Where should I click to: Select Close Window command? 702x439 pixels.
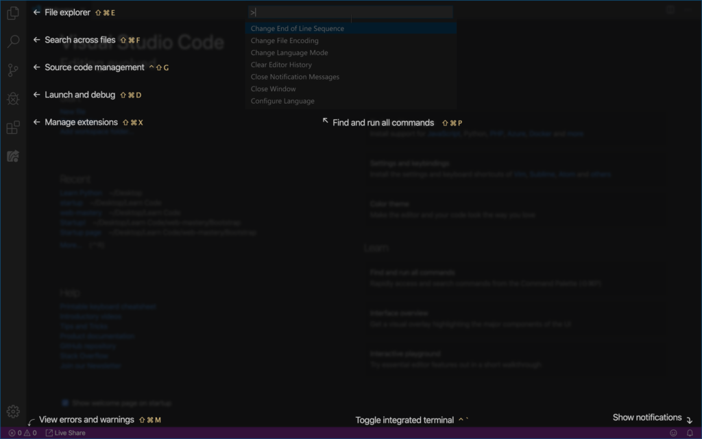[351, 88]
